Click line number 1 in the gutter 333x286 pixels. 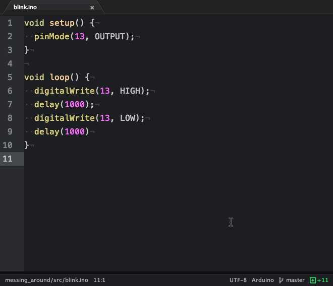point(10,23)
